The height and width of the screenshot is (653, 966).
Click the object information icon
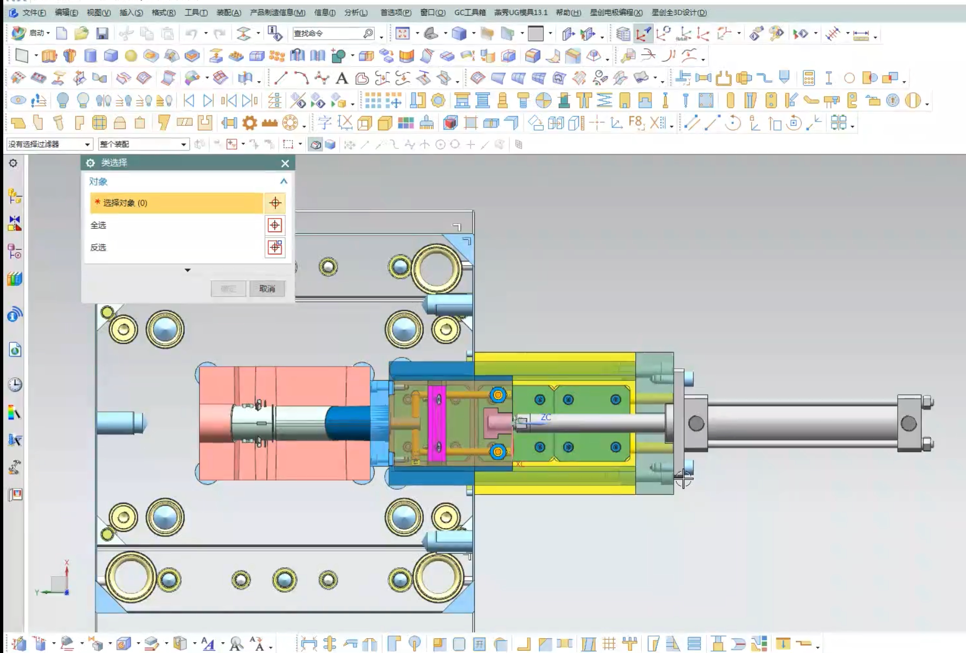coord(275,34)
